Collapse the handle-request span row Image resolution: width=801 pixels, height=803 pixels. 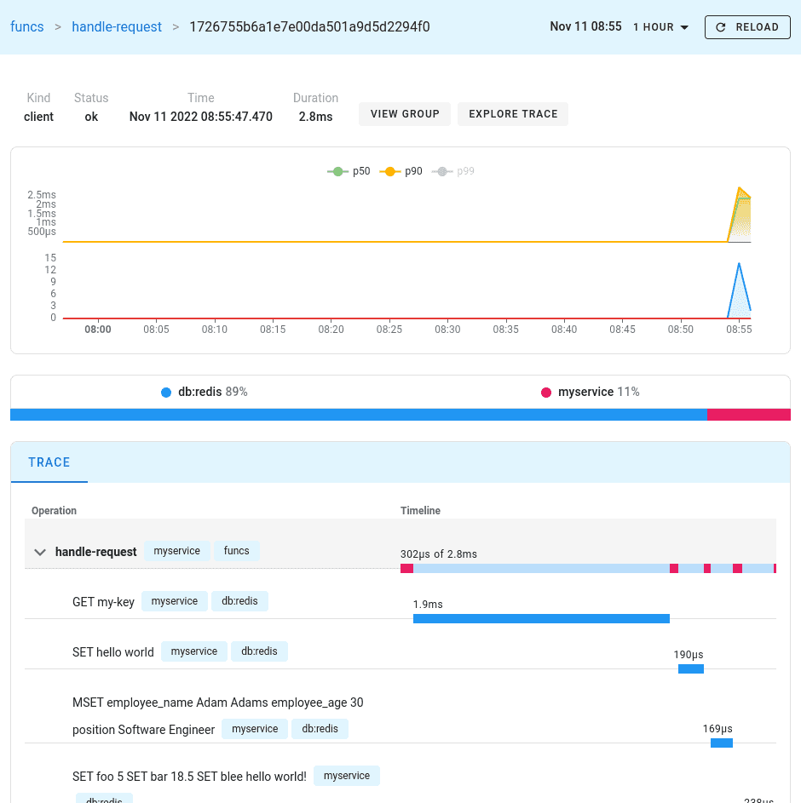coord(39,552)
